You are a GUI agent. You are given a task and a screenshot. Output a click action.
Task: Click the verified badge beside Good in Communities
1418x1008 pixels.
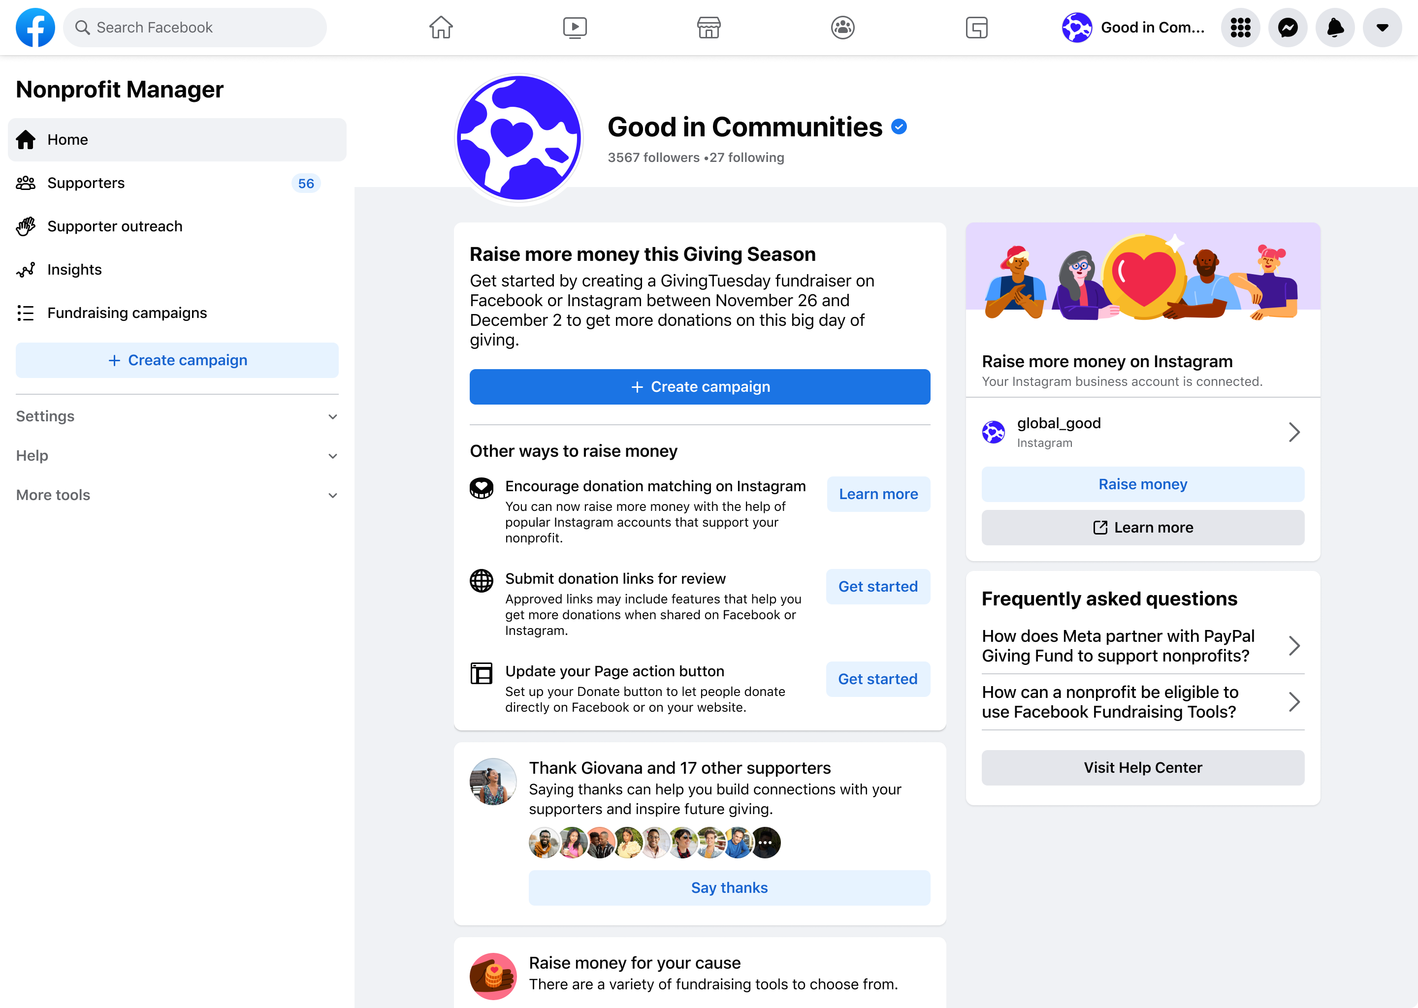click(899, 126)
